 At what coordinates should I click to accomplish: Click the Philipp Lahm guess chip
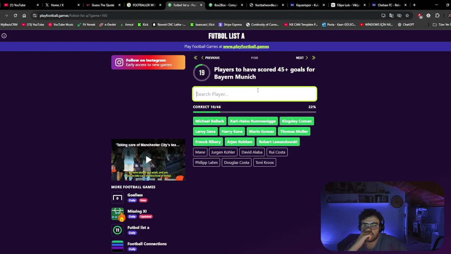pyautogui.click(x=206, y=163)
